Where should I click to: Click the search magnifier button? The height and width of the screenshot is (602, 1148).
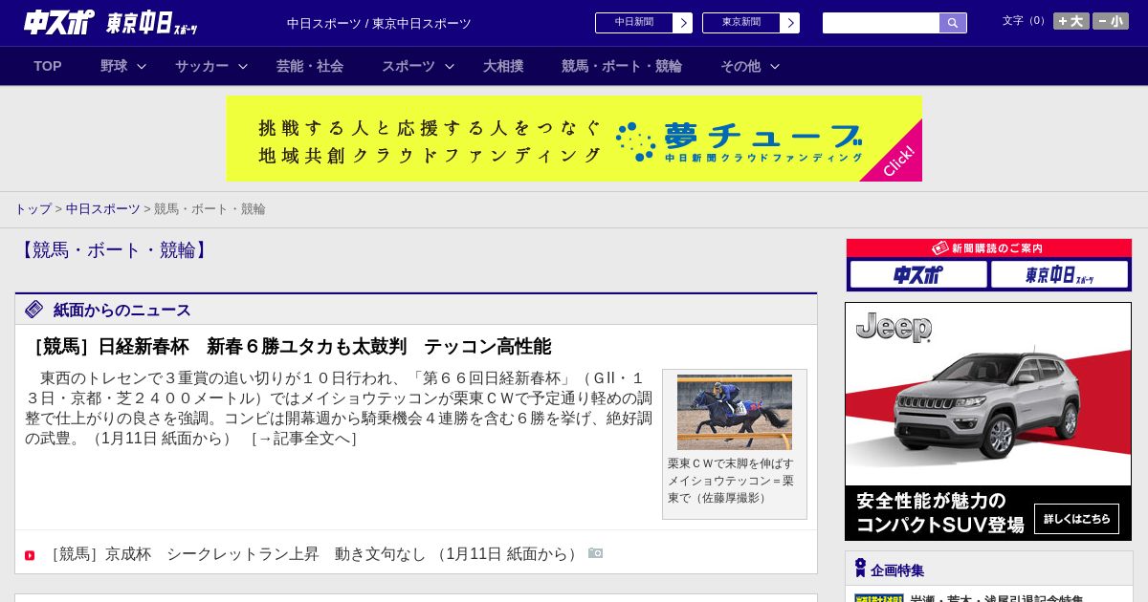click(953, 23)
